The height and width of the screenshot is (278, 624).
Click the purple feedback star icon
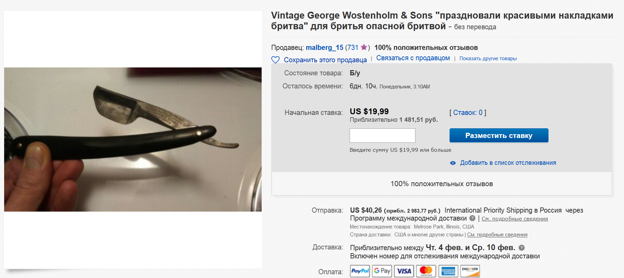pos(364,47)
